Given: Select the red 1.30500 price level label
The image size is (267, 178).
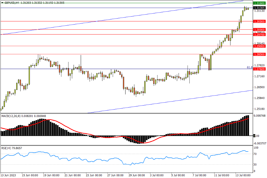Looking at the screenshot, I should tap(259, 21).
